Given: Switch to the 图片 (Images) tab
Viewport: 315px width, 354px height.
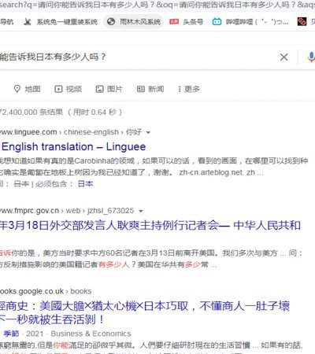Looking at the screenshot, I should [109, 89].
